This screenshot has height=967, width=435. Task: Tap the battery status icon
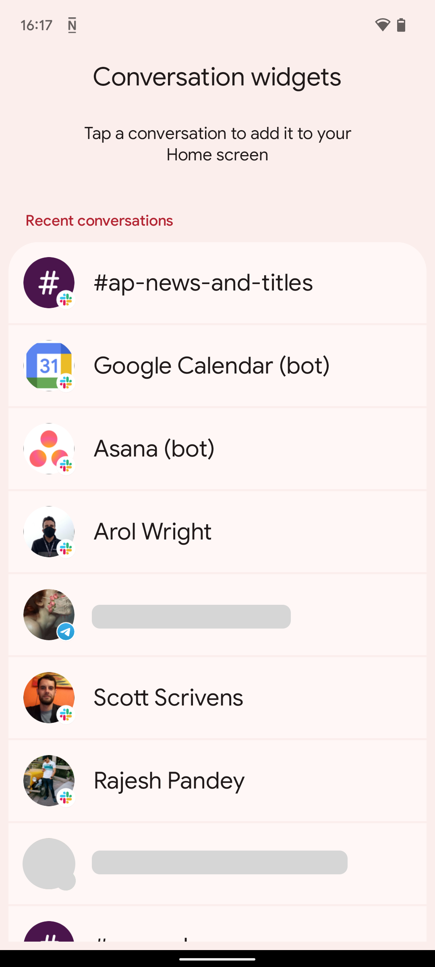click(401, 25)
